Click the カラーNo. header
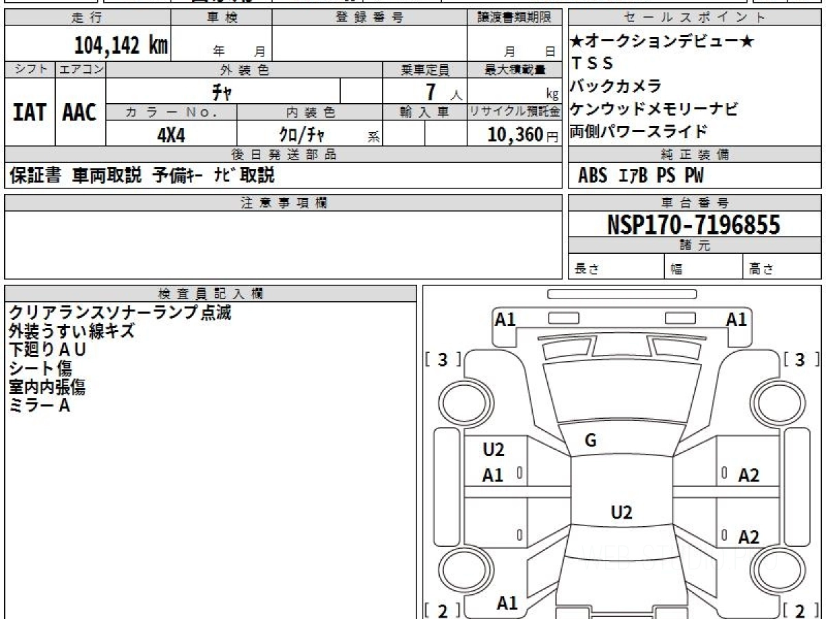The width and height of the screenshot is (826, 619). [171, 112]
